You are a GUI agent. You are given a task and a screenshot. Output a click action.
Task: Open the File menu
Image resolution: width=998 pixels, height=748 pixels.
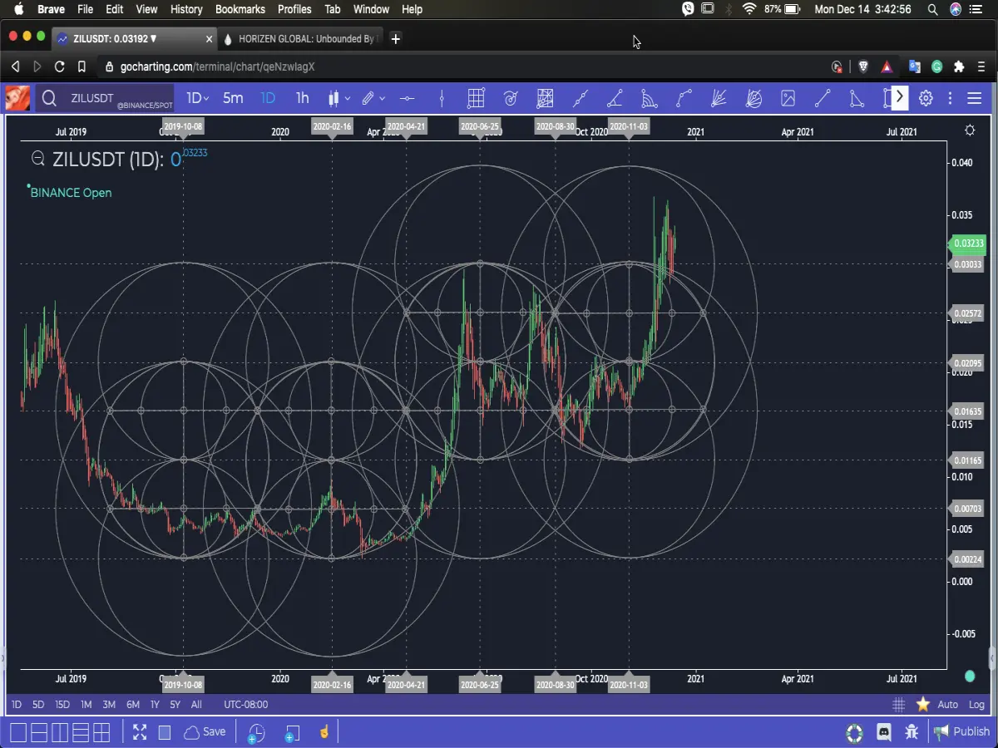tap(85, 9)
